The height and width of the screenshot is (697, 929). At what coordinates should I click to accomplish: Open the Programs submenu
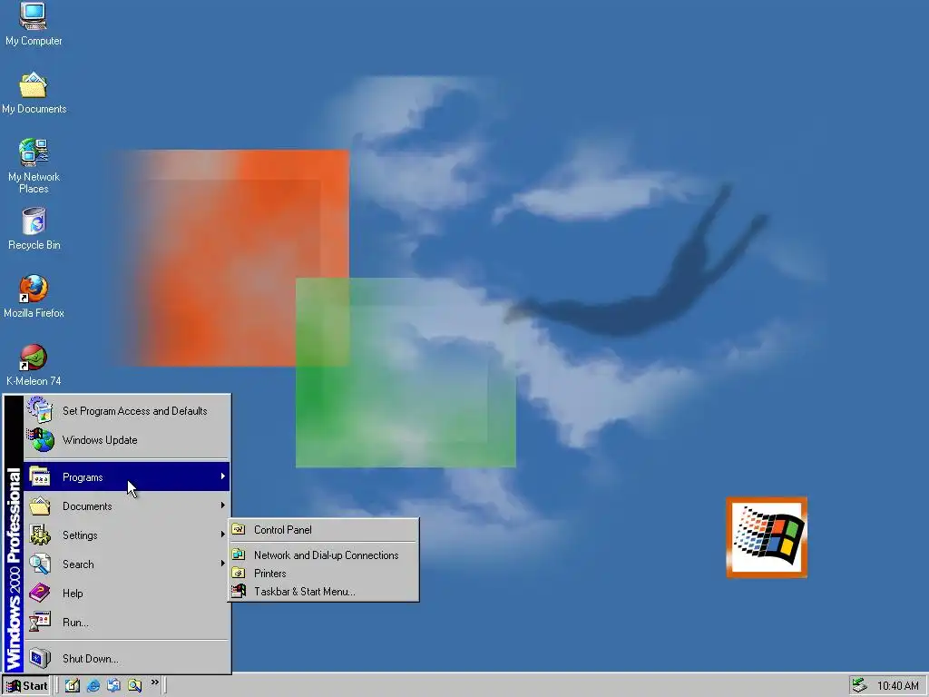[127, 477]
